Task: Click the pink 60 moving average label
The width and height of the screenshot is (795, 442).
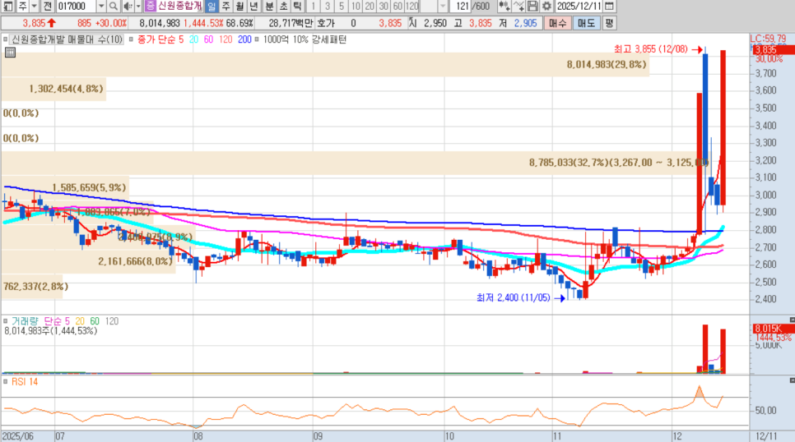Action: pyautogui.click(x=208, y=39)
